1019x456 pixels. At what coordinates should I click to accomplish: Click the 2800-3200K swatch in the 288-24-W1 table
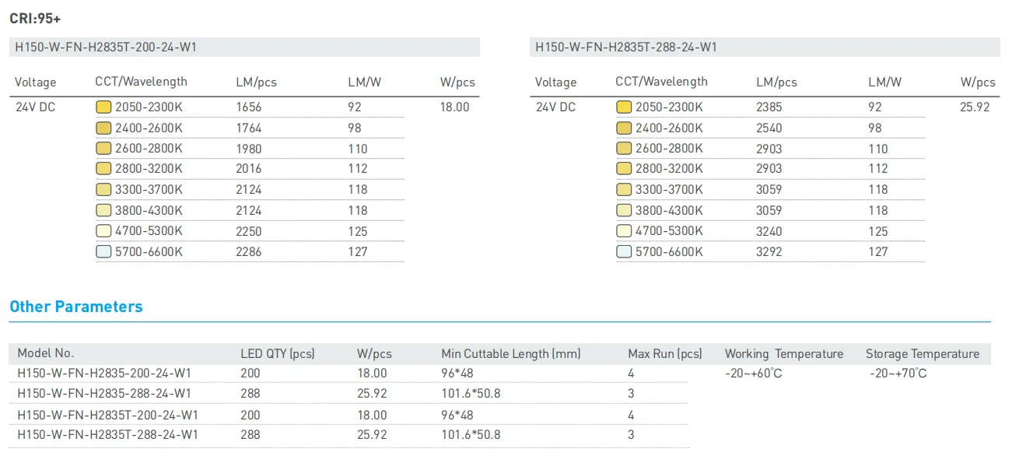coord(623,169)
